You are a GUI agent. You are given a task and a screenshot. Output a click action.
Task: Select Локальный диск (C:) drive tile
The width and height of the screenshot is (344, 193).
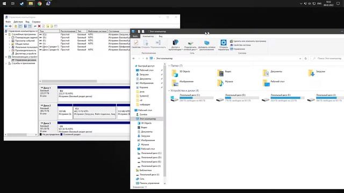tap(192, 98)
